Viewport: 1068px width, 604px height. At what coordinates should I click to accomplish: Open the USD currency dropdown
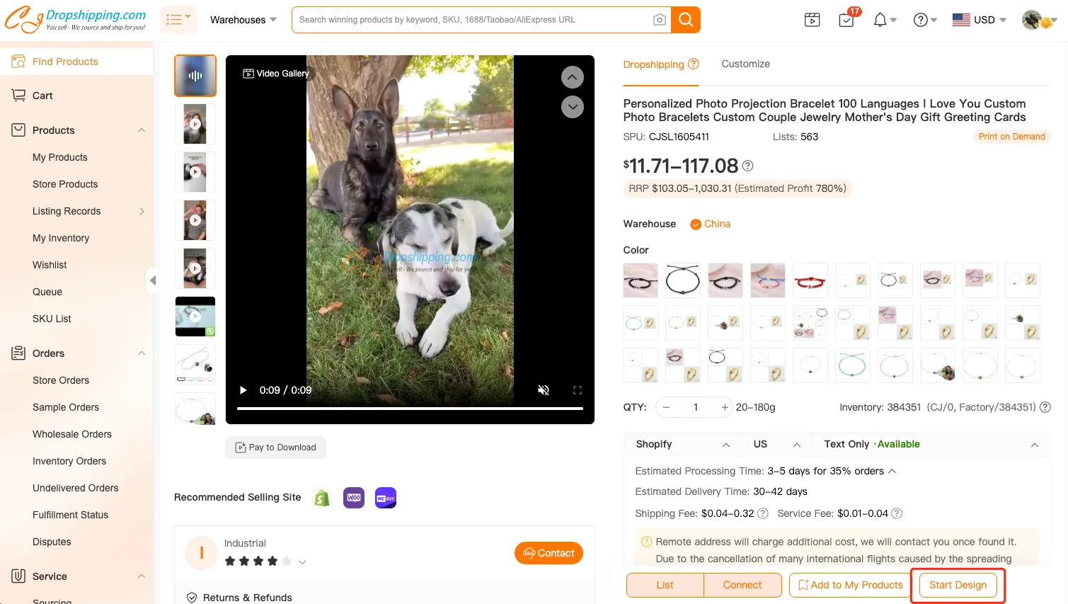(x=980, y=20)
